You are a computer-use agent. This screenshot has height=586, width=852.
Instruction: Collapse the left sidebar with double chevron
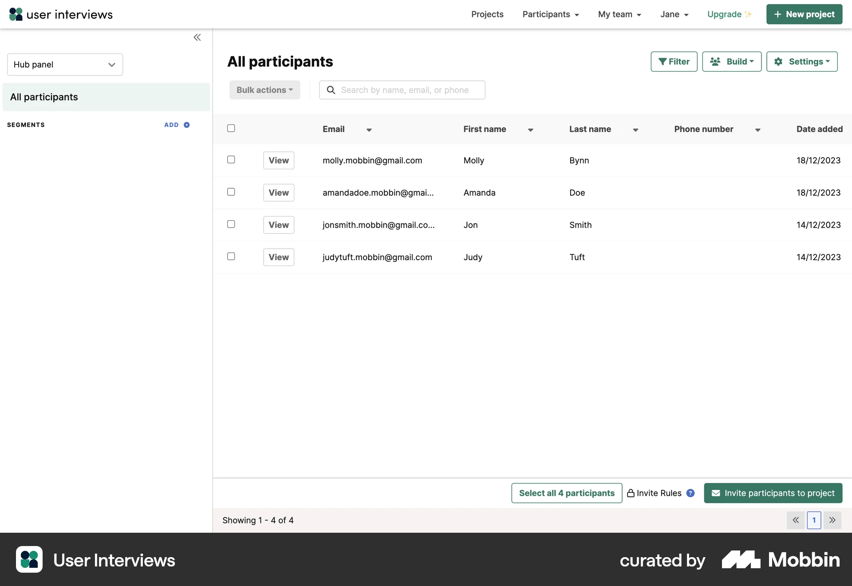point(197,37)
